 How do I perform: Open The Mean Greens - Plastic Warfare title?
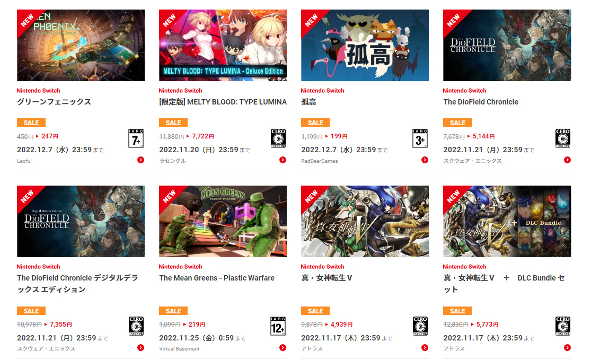[x=217, y=278]
